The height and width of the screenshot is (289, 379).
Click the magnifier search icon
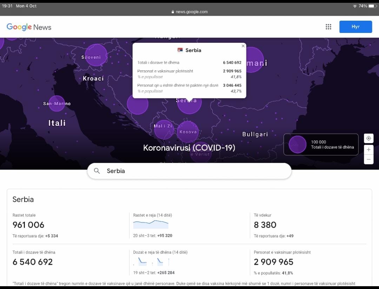click(x=97, y=171)
